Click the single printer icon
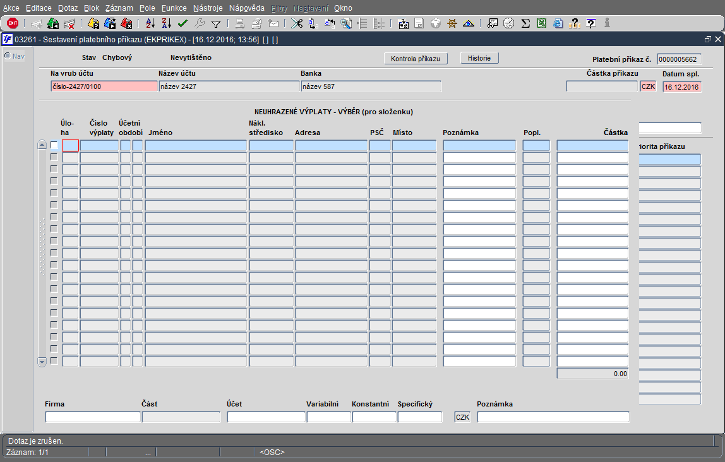Screen dimensions: 725x462 [239, 23]
